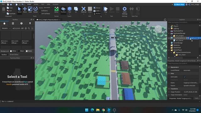Expand the Origin Position property

point(169,92)
